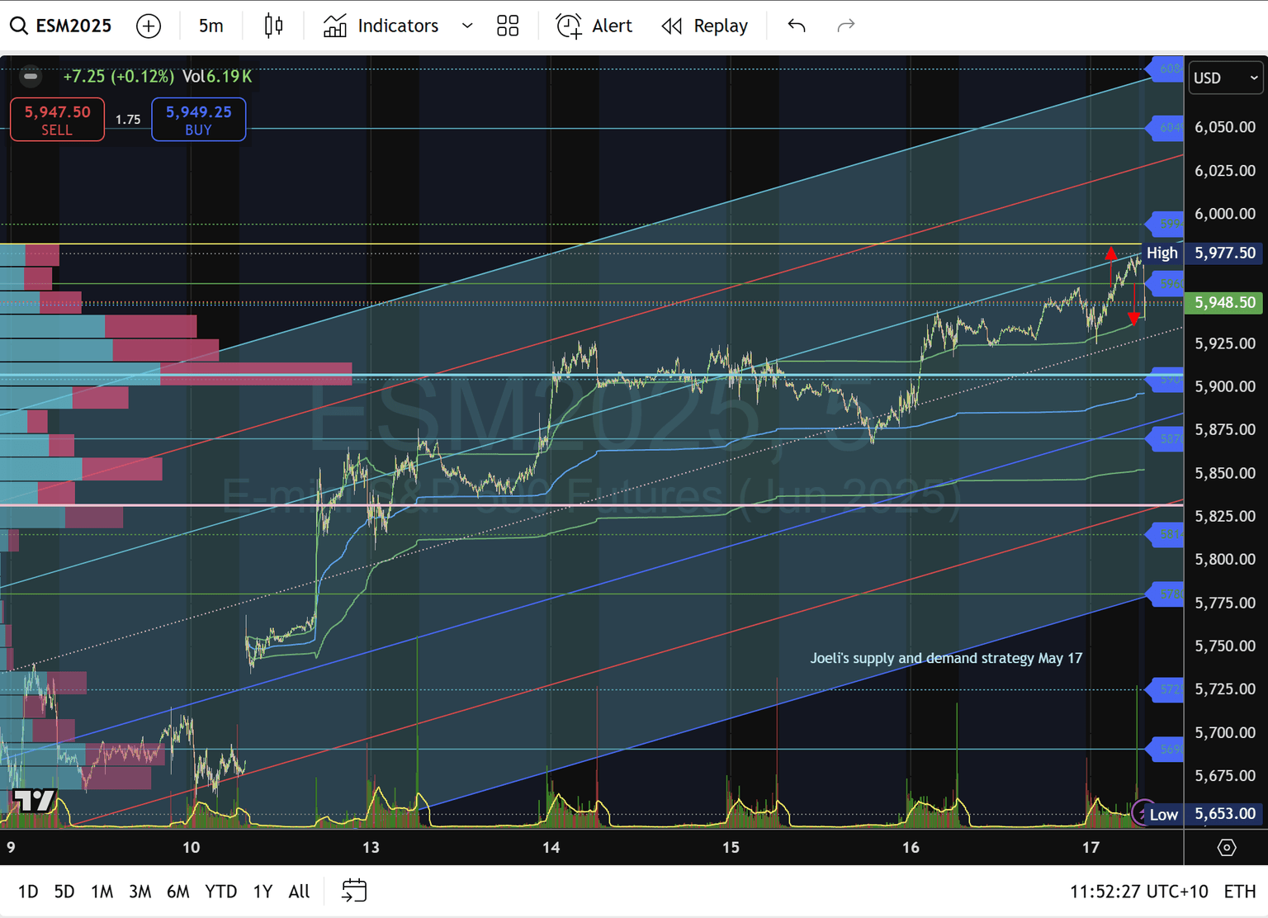Open the 5m timeframe selector
Image resolution: width=1268 pixels, height=918 pixels.
(211, 26)
